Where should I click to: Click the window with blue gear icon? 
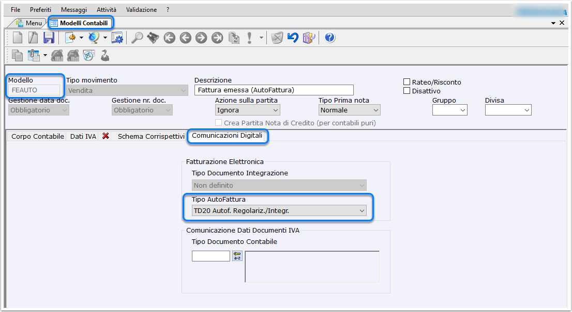[x=117, y=38]
